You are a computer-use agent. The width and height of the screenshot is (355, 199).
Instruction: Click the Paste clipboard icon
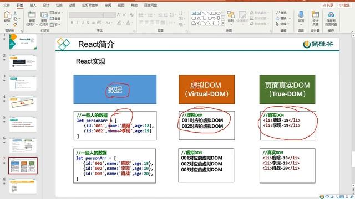(x=7, y=15)
